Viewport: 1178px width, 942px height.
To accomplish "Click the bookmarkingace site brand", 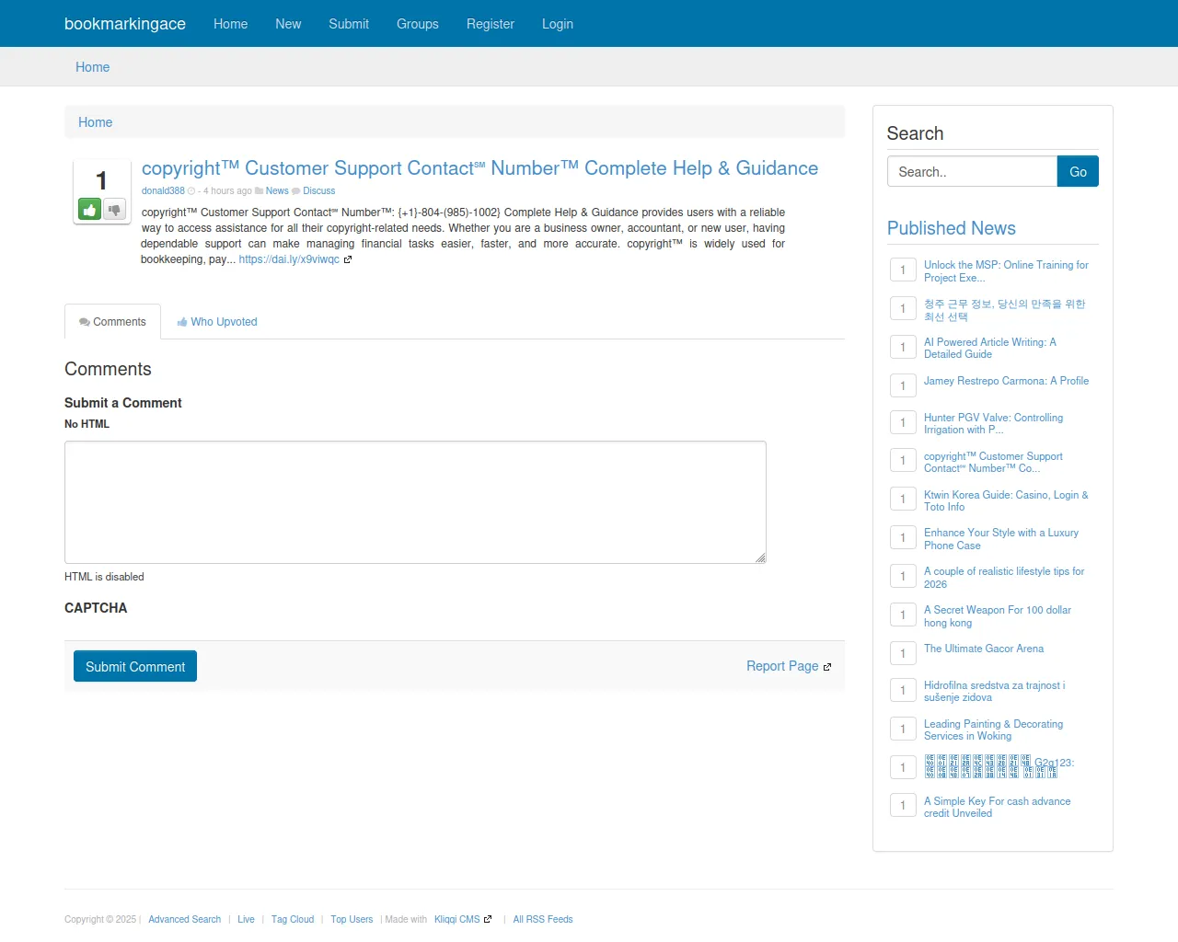I will point(125,24).
